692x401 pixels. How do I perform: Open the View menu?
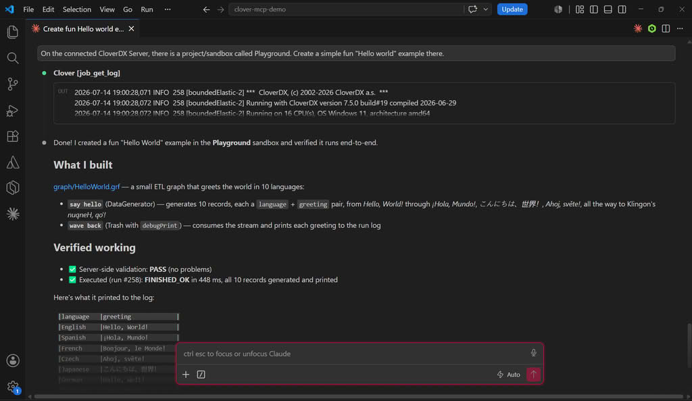click(x=107, y=9)
